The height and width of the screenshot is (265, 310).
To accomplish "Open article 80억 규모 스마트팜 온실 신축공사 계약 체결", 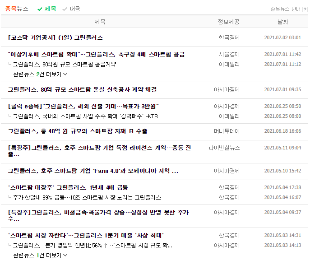I will (82, 89).
